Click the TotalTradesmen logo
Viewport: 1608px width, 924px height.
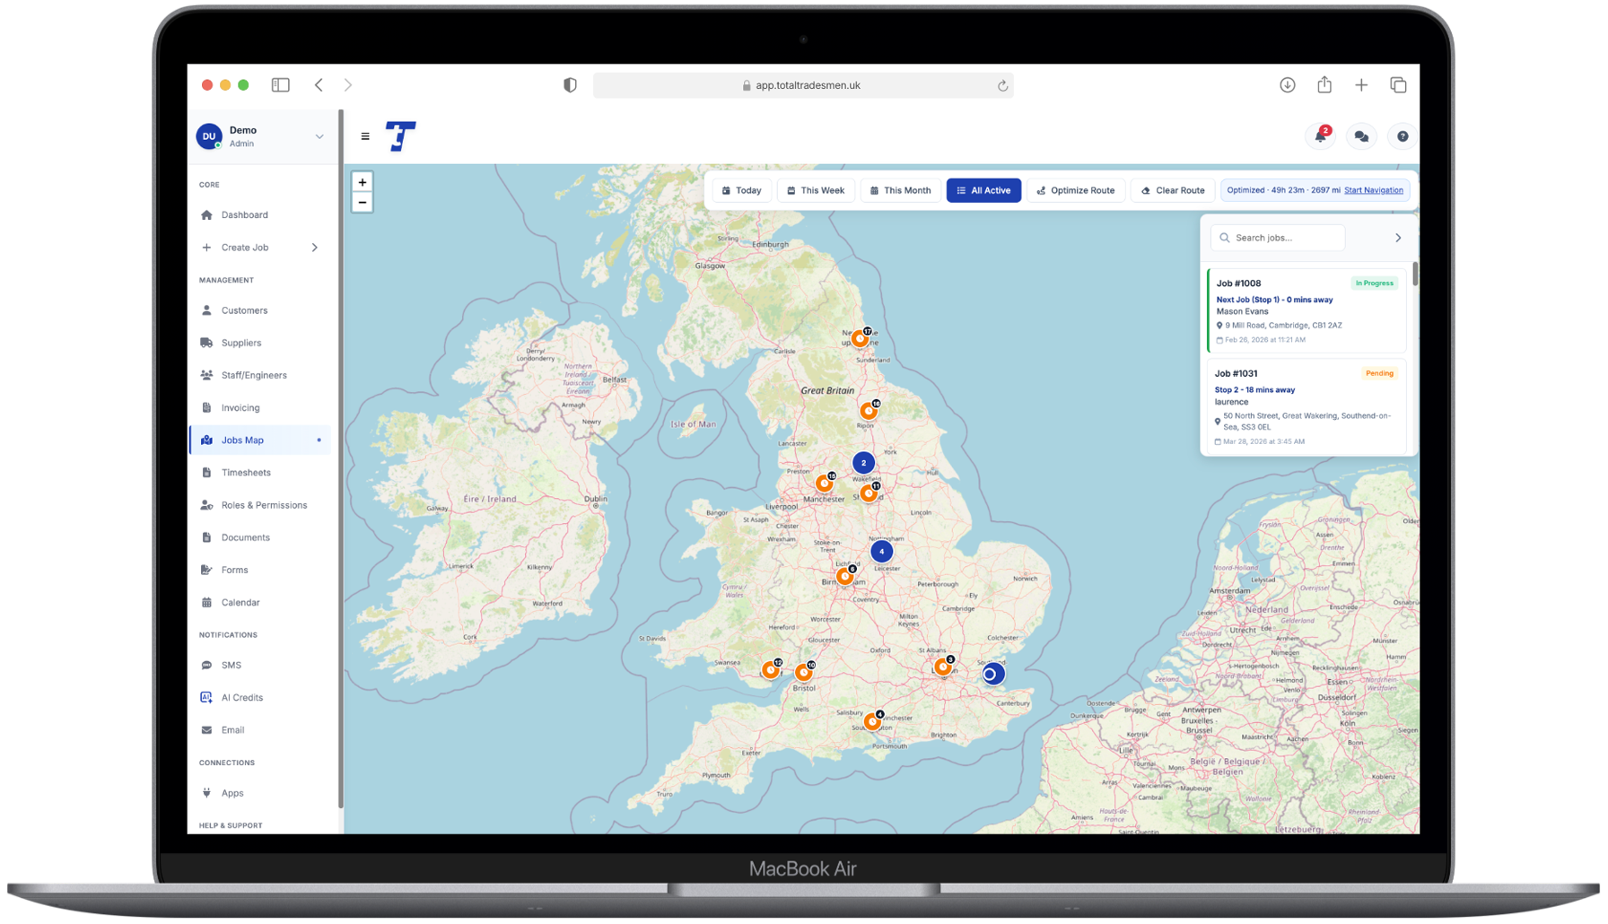400,135
